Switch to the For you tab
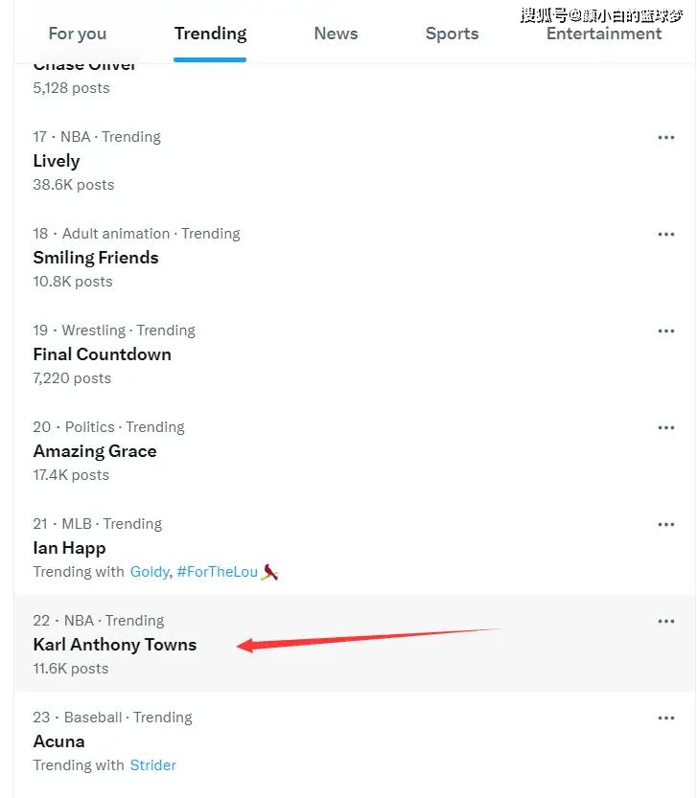 coord(78,34)
